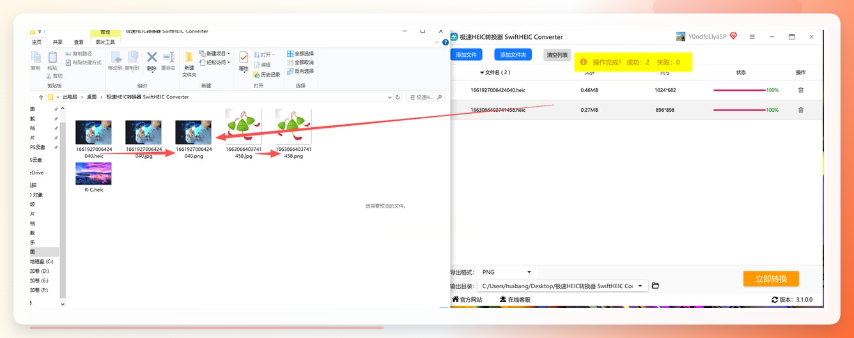Click progress bar of 1663066403741458.heic
This screenshot has height=338, width=854.
tap(739, 110)
